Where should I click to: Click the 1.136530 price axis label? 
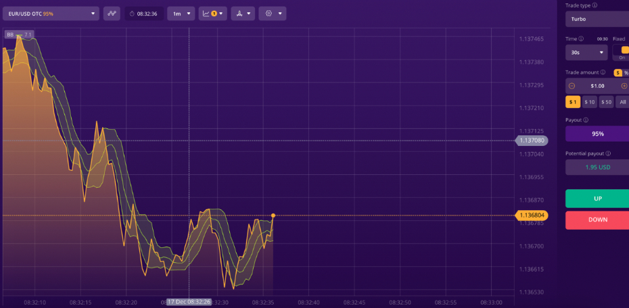point(532,292)
